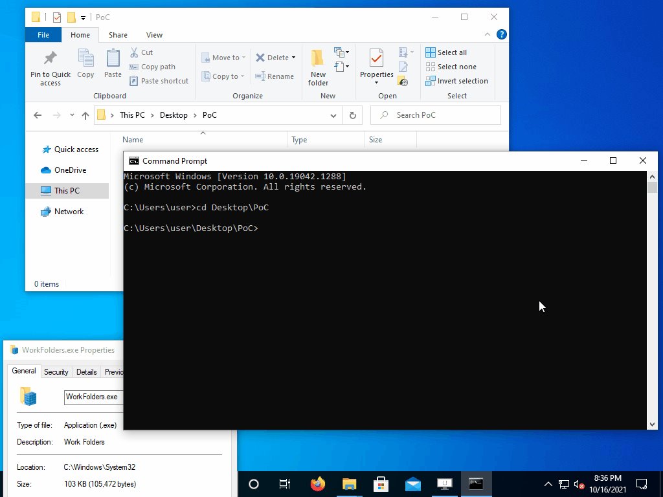Show hidden system tray icons
The height and width of the screenshot is (497, 663).
coord(548,484)
